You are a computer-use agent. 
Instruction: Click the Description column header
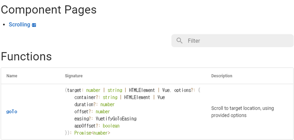pos(222,76)
